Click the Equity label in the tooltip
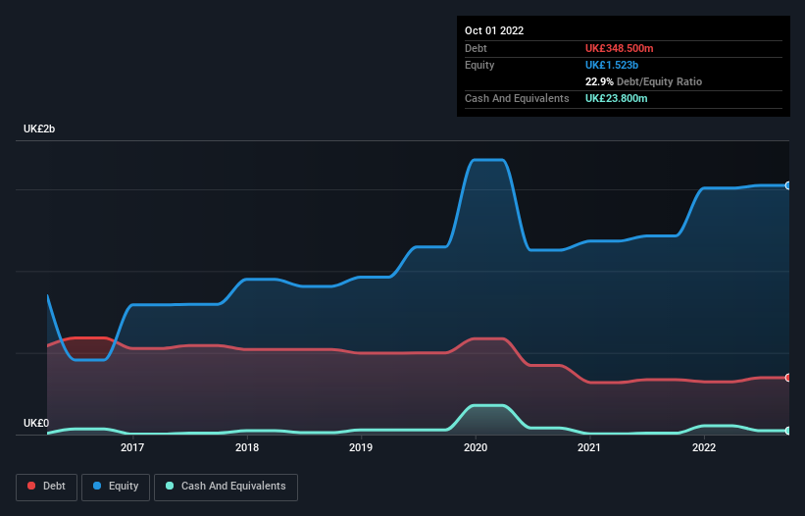The height and width of the screenshot is (516, 805). click(x=479, y=65)
